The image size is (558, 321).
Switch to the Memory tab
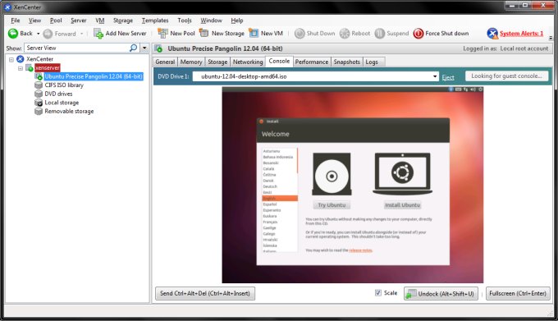click(x=191, y=62)
